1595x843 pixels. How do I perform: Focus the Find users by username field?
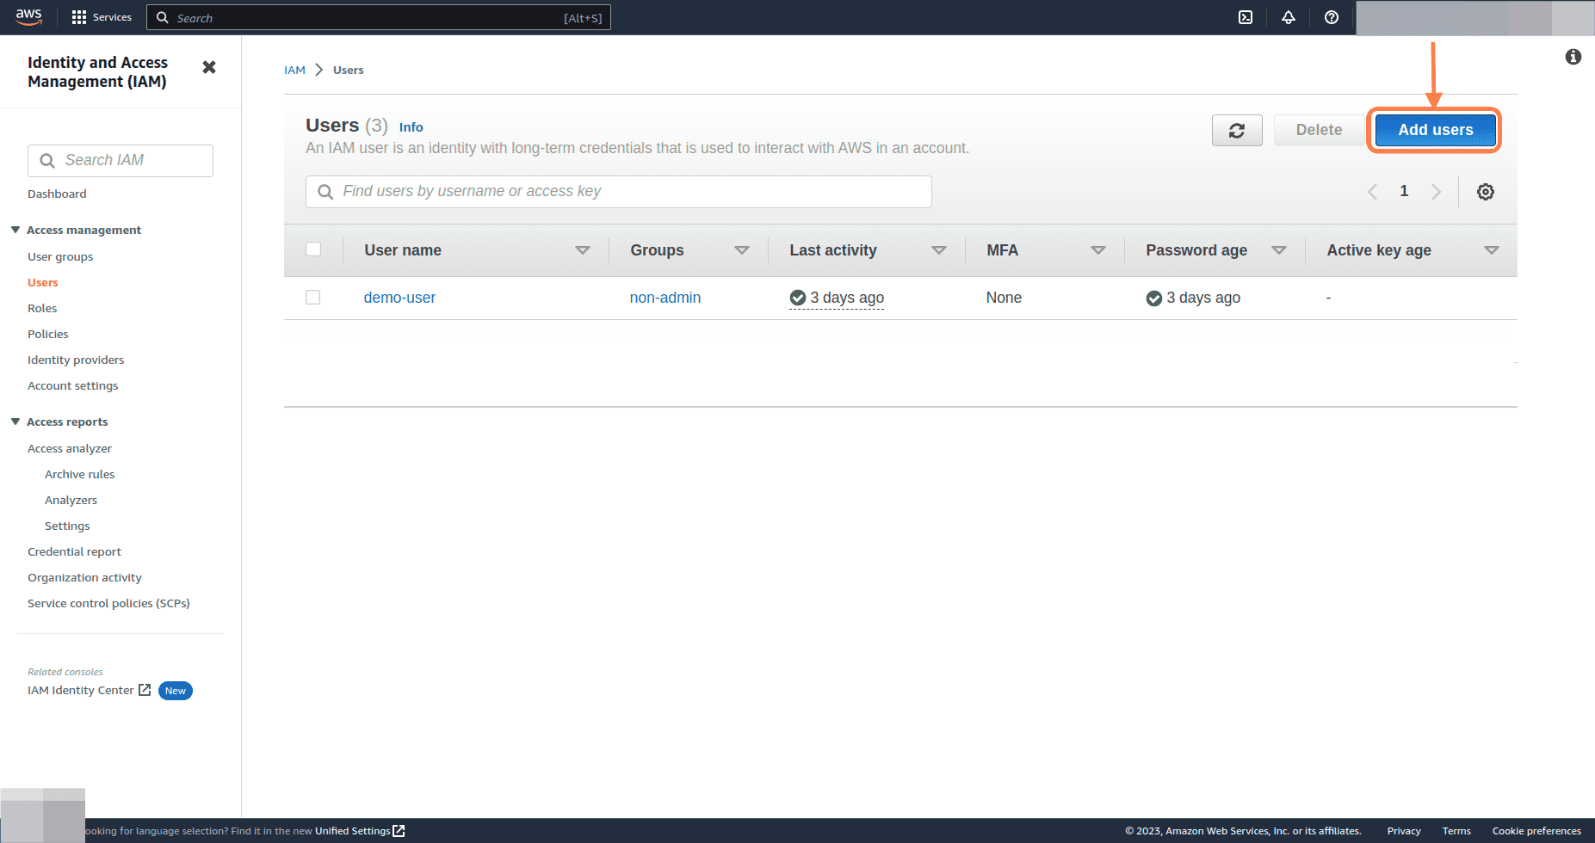(x=619, y=192)
